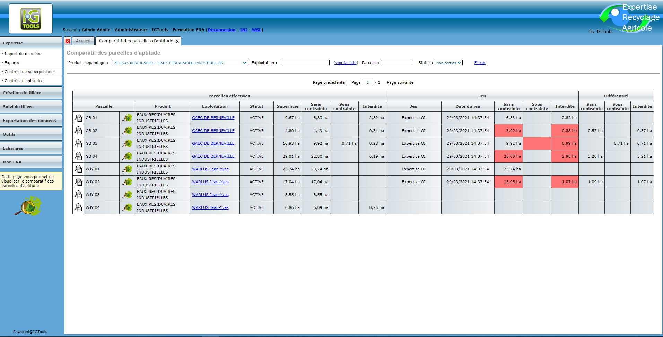The width and height of the screenshot is (663, 337).
Task: Open the Statut dropdown
Action: (x=448, y=63)
